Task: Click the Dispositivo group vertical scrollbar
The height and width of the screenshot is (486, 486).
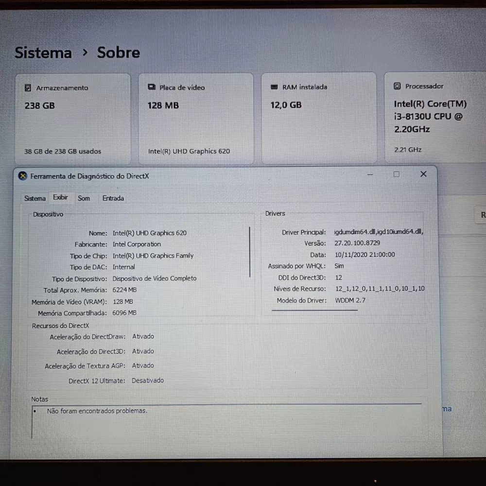Action: [249, 252]
